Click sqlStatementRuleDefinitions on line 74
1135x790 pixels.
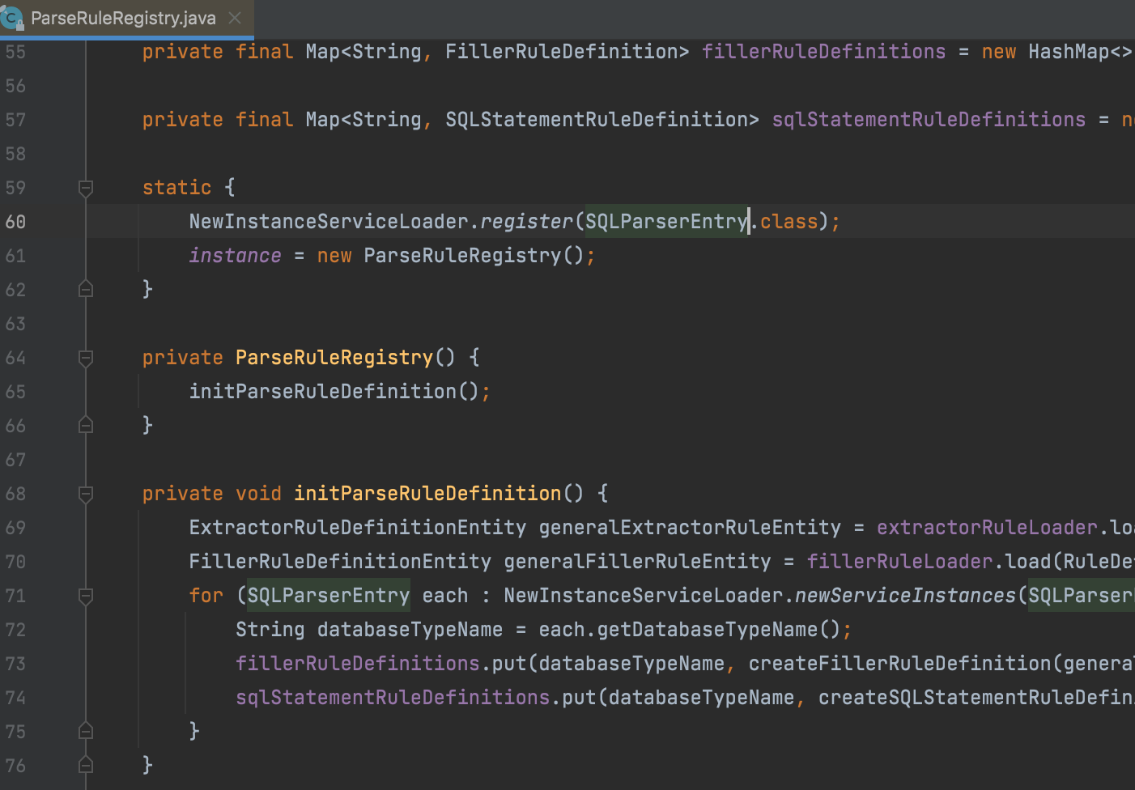393,698
